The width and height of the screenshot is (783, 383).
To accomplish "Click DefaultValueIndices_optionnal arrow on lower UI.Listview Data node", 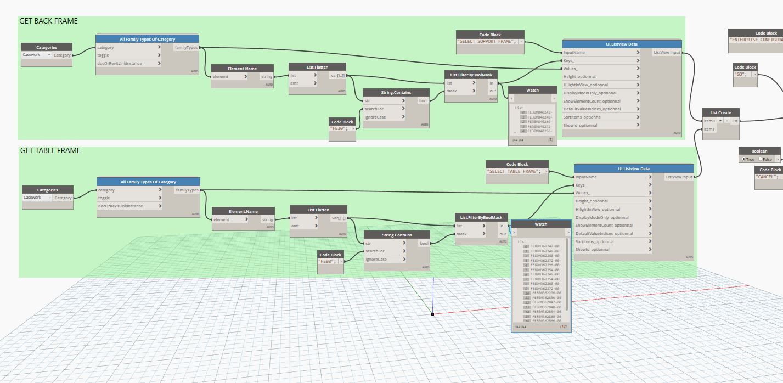I will (650, 233).
